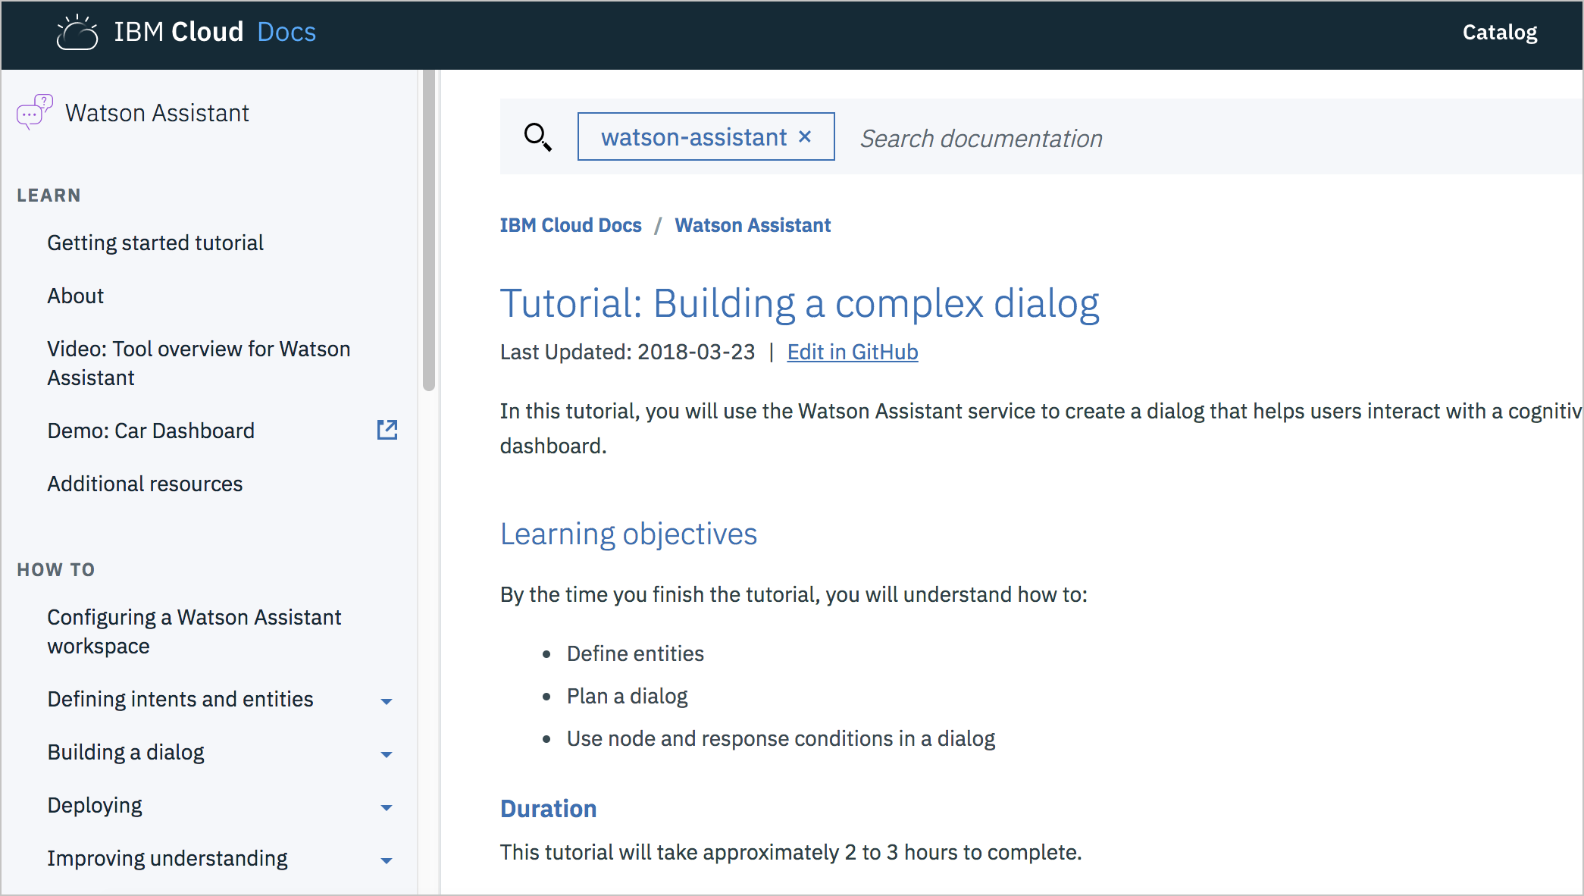Open Video: Tool overview for Watson Assistant

[199, 363]
